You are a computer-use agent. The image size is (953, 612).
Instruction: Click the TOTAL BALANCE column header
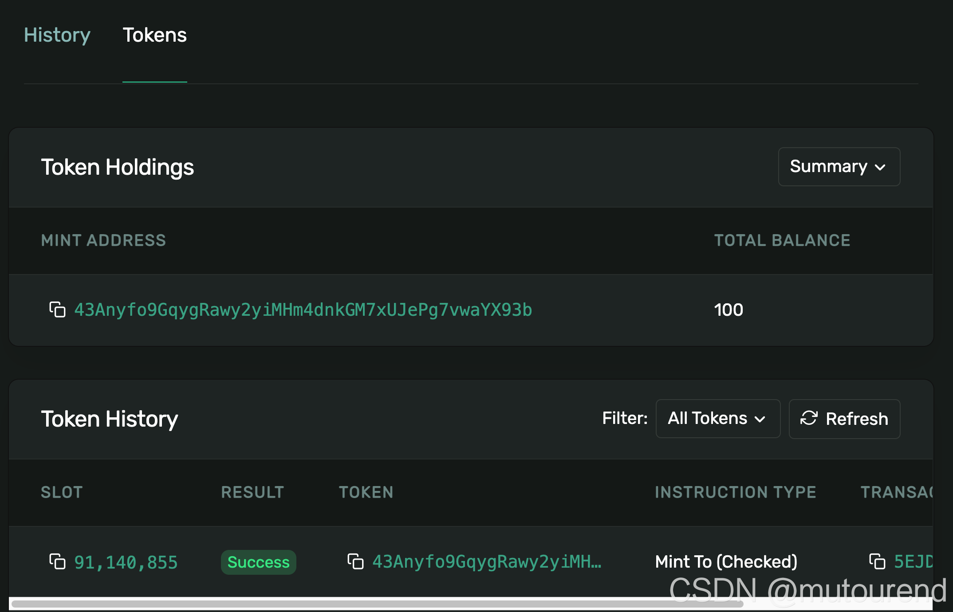[x=782, y=240]
